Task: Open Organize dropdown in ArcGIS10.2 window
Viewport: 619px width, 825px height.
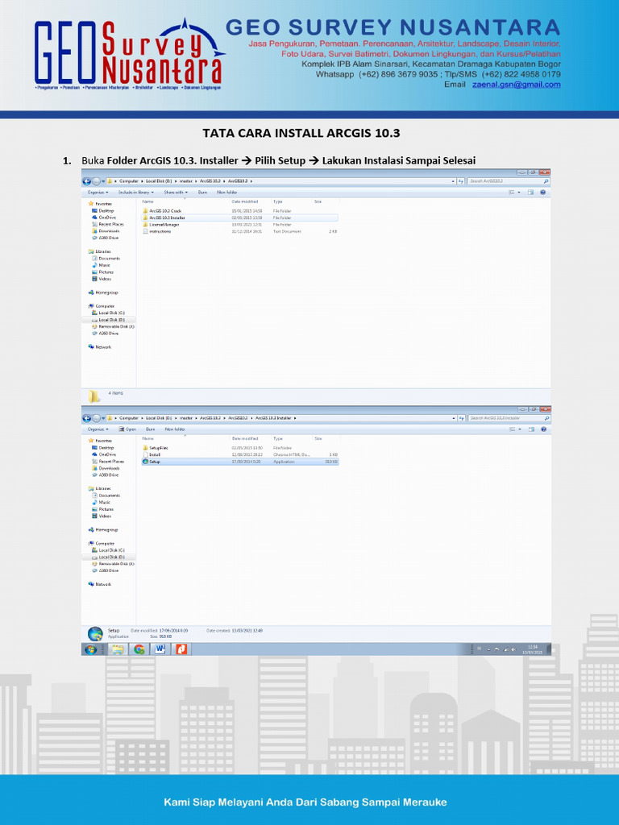Action: pos(98,193)
